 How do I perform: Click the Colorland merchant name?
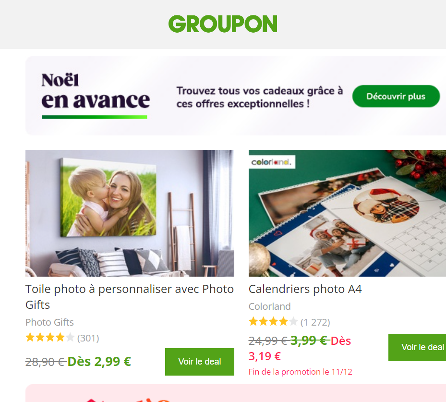click(x=270, y=306)
